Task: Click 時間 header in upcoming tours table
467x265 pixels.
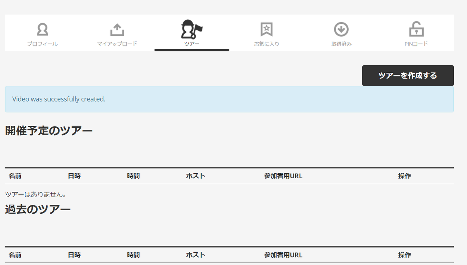Action: [133, 176]
